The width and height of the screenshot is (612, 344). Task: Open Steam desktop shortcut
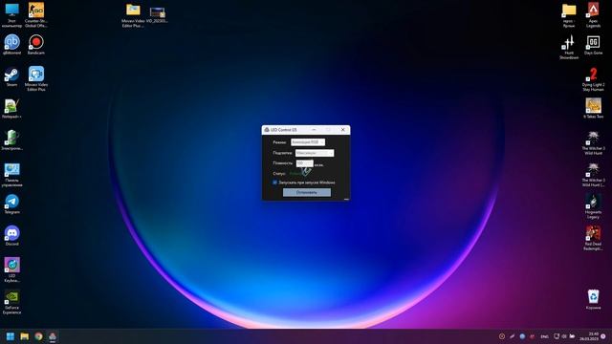(x=11, y=76)
